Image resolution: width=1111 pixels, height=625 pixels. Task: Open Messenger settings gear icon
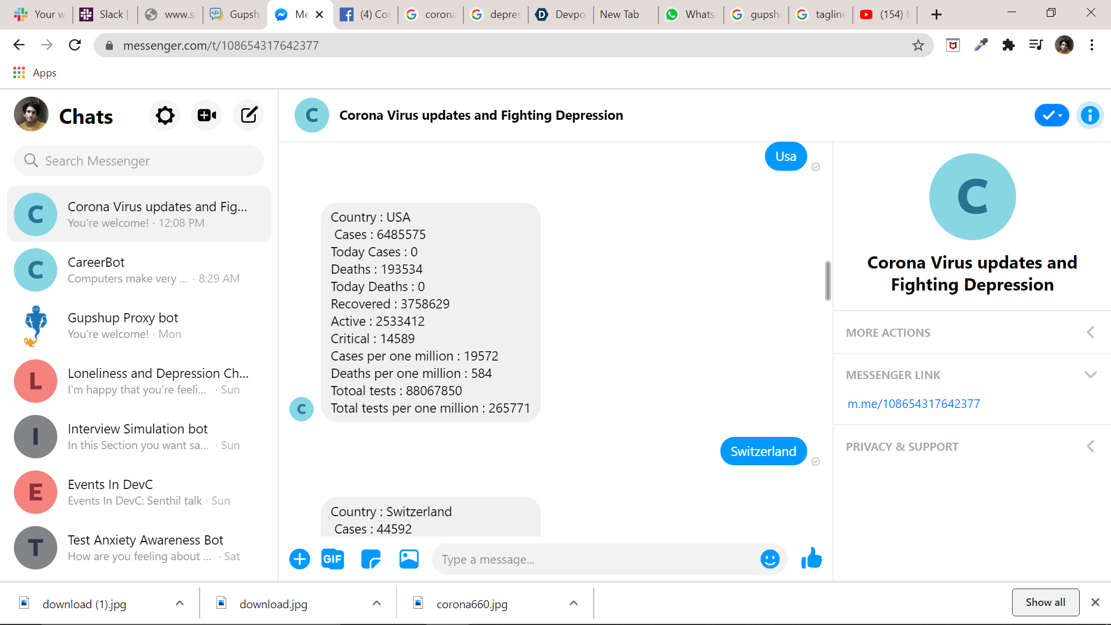[x=165, y=116]
